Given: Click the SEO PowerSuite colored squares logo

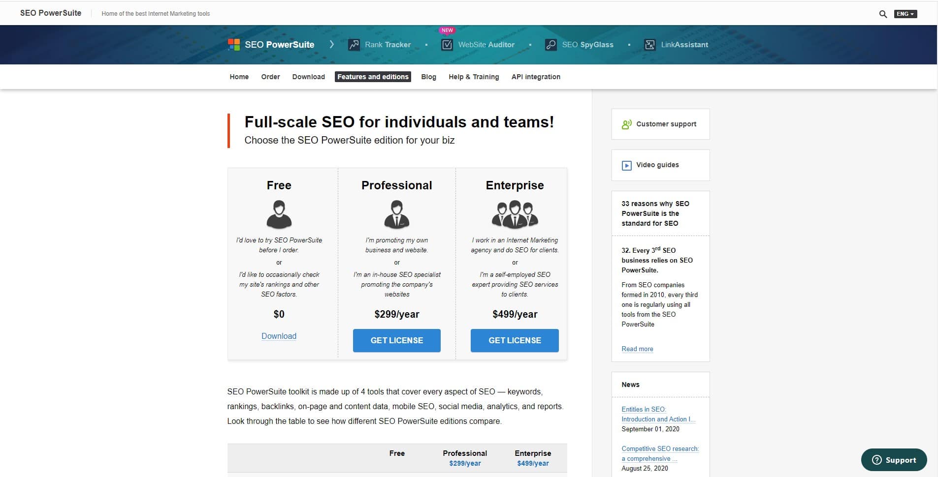Looking at the screenshot, I should [x=234, y=44].
